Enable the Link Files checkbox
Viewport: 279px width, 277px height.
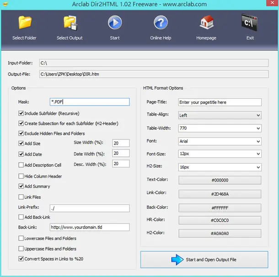coord(21,197)
